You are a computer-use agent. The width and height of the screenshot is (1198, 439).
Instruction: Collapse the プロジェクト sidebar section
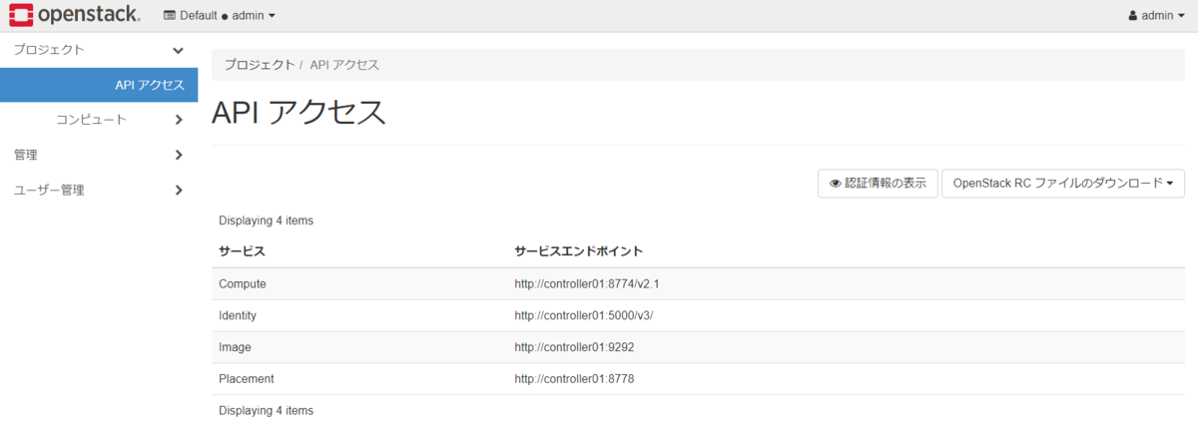pos(99,50)
